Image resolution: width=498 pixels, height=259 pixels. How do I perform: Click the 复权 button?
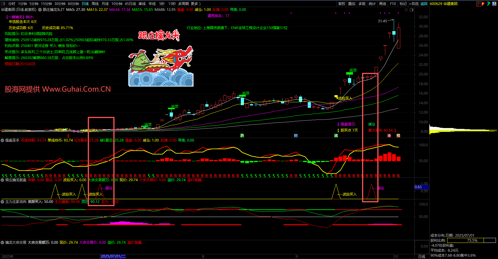(x=341, y=4)
